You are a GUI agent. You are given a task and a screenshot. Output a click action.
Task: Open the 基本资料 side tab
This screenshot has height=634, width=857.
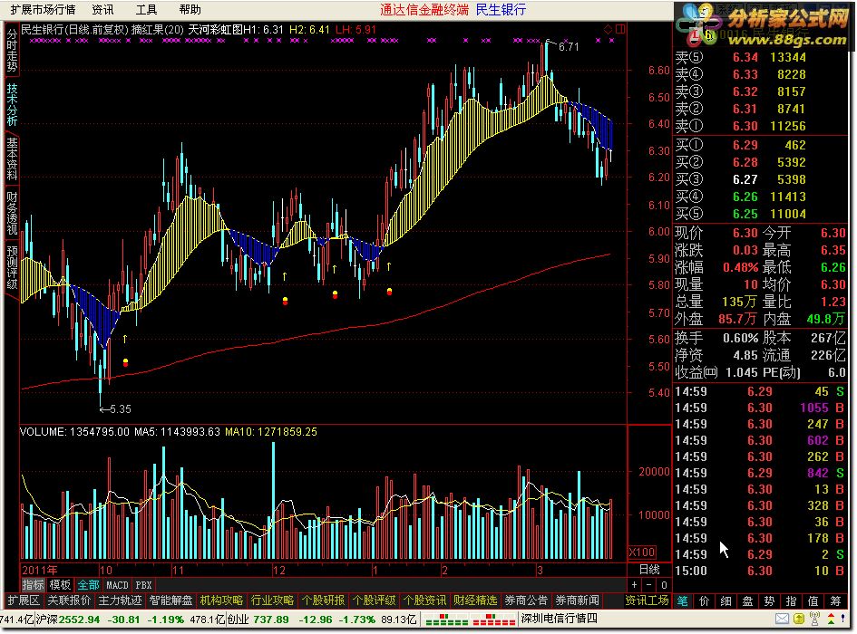tap(12, 158)
